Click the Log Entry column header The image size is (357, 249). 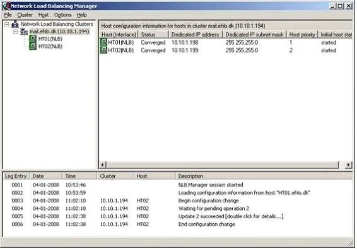(16, 176)
